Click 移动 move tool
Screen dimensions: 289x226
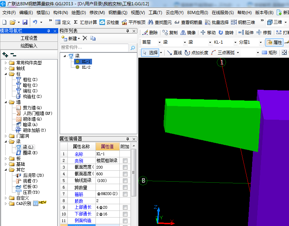coord(208,32)
